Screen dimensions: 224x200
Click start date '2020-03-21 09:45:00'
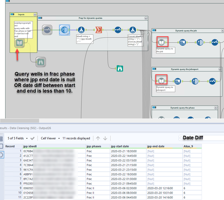pos(128,184)
